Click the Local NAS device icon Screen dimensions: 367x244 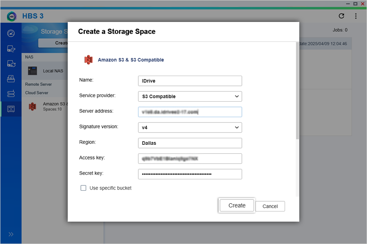32,71
